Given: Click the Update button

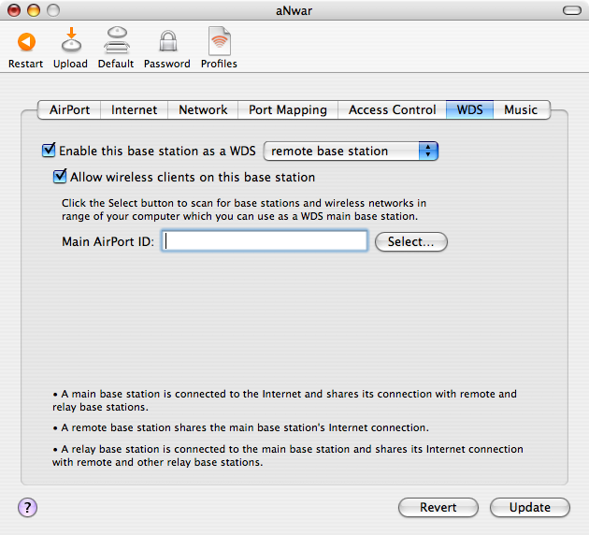Looking at the screenshot, I should point(530,508).
